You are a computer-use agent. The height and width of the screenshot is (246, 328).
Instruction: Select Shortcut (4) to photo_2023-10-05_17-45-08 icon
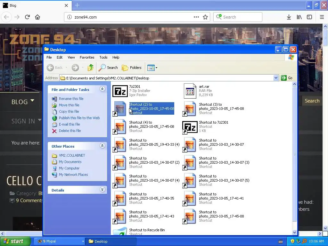click(x=119, y=127)
